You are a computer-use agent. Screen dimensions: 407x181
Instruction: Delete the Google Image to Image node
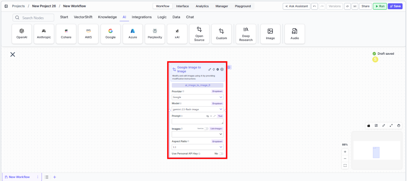tap(222, 69)
